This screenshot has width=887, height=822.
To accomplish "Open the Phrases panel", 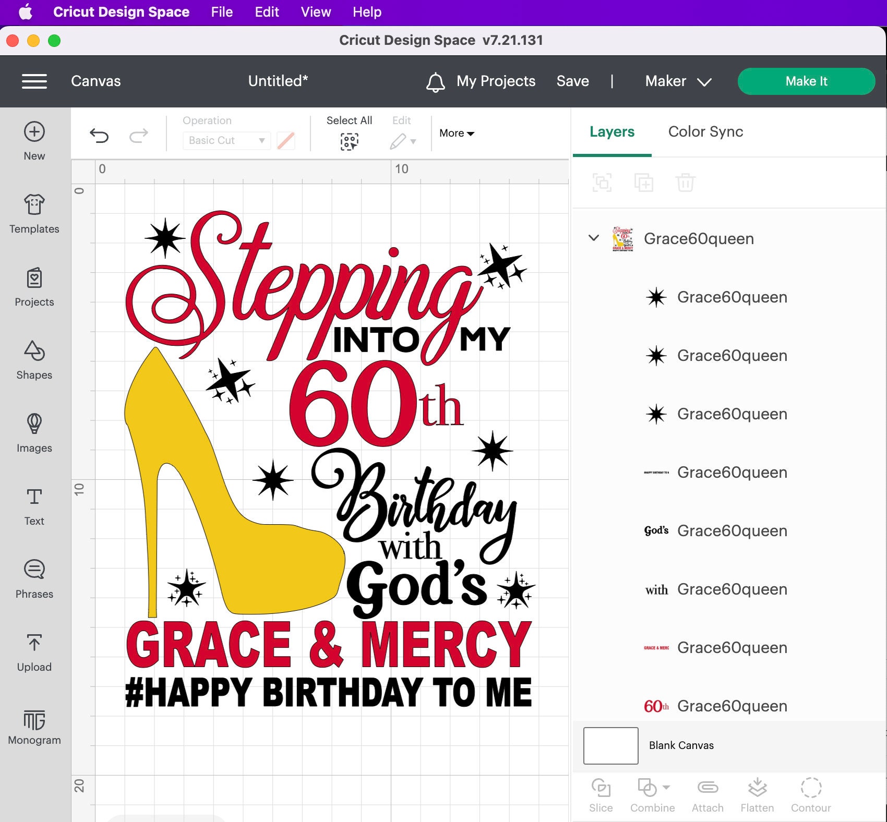I will click(34, 579).
